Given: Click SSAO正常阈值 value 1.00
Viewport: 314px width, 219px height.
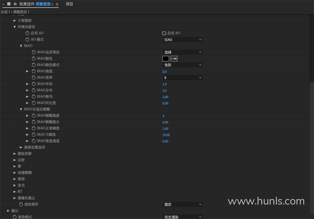Looking at the screenshot, I should pyautogui.click(x=165, y=129).
